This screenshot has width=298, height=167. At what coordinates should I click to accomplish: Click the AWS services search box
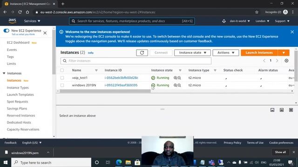132,21
